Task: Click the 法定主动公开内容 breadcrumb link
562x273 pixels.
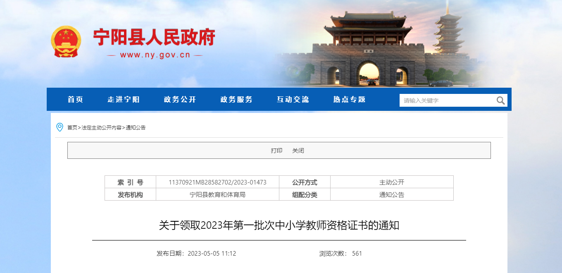Action: point(102,128)
